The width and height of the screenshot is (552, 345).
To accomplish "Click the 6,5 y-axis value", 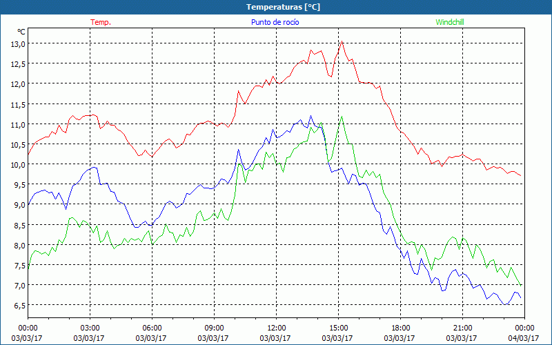I will pos(20,306).
